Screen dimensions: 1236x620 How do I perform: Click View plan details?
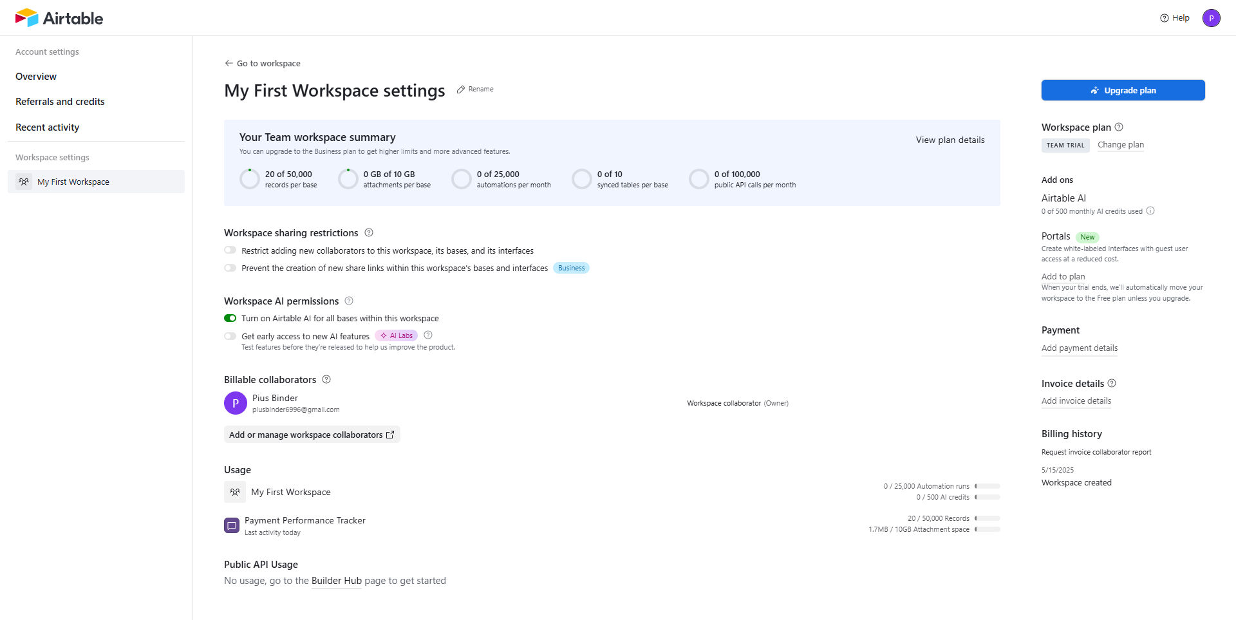(x=950, y=140)
